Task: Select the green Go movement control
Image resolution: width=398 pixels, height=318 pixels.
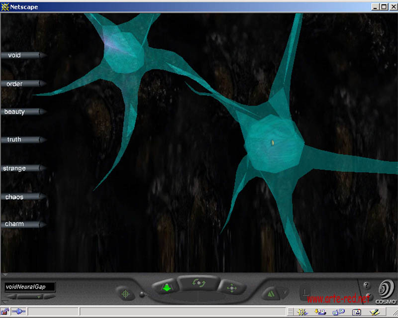Action: coord(166,287)
